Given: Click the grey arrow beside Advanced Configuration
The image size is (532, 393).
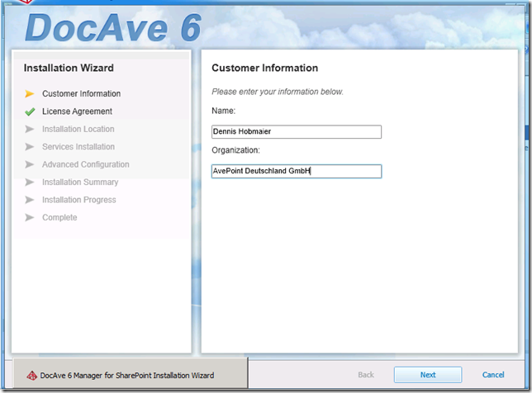Looking at the screenshot, I should pos(30,164).
